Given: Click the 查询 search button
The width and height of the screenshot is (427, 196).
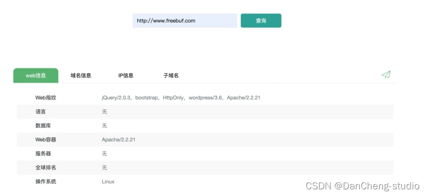Looking at the screenshot, I should coord(261,21).
